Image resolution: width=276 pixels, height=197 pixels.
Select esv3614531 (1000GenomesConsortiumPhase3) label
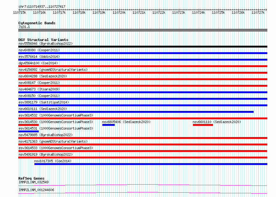56,128
